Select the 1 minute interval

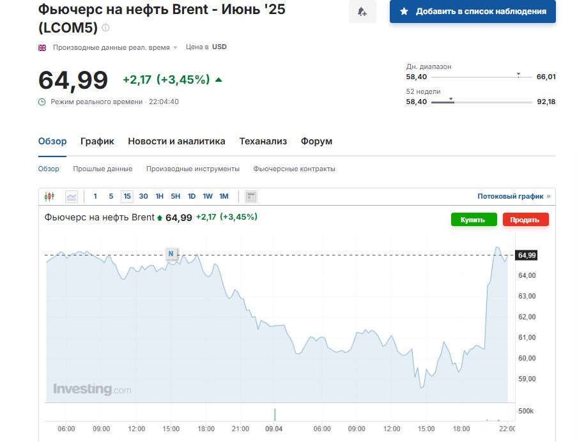click(x=95, y=196)
